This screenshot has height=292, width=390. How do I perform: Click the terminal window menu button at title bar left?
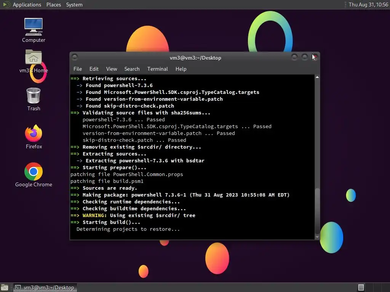point(75,57)
